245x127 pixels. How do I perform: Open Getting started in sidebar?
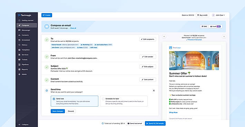pyautogui.click(x=27, y=20)
